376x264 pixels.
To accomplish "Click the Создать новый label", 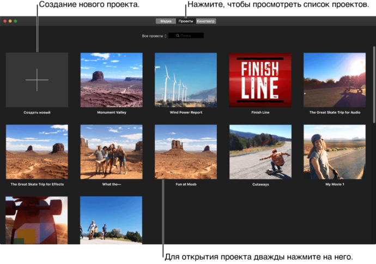I will (37, 112).
